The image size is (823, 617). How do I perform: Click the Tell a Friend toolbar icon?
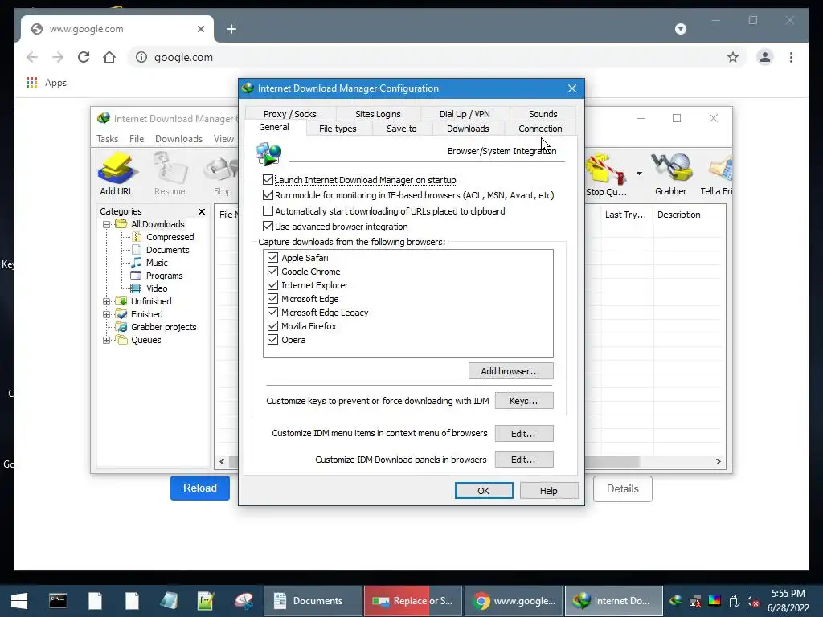pos(717,174)
